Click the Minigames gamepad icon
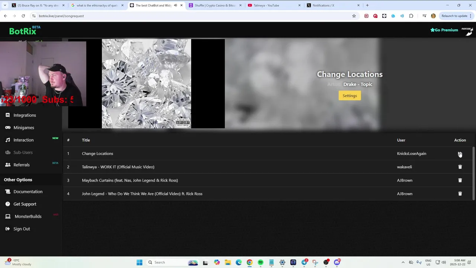 click(7, 127)
